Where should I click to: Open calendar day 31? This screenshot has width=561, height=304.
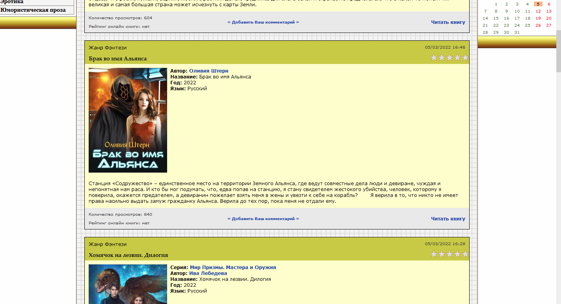(x=517, y=33)
